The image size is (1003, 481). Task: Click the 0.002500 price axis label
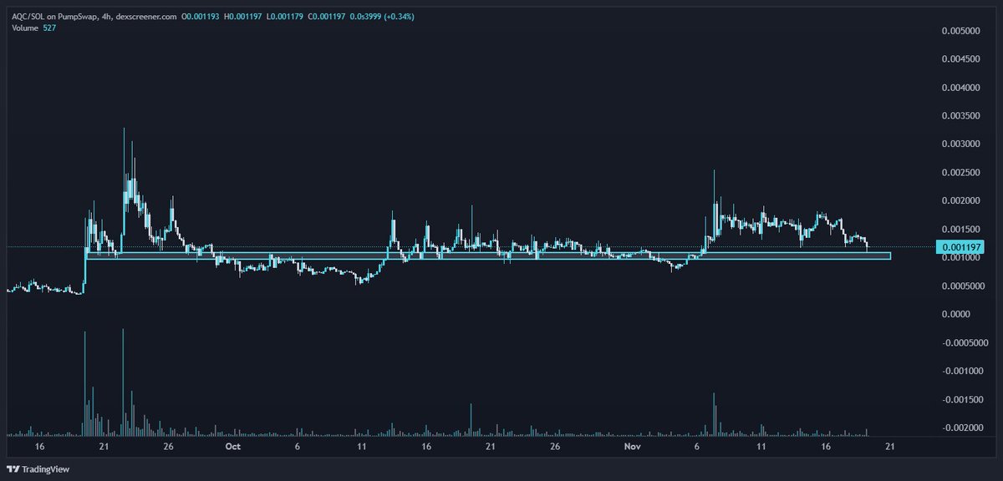pos(961,173)
